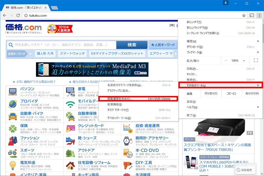Click the chart icon for 投資・資産運用
The height and width of the screenshot is (176, 264).
pyautogui.click(x=128, y=129)
